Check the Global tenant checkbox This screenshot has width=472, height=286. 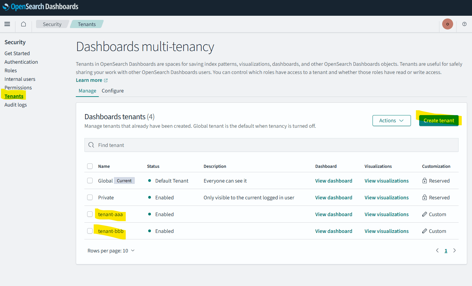point(90,181)
